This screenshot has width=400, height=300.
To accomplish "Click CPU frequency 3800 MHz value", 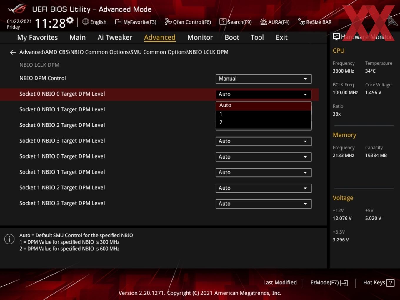I will coord(343,71).
